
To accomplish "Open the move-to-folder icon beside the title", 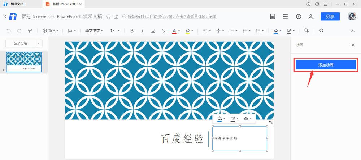I will (116, 17).
